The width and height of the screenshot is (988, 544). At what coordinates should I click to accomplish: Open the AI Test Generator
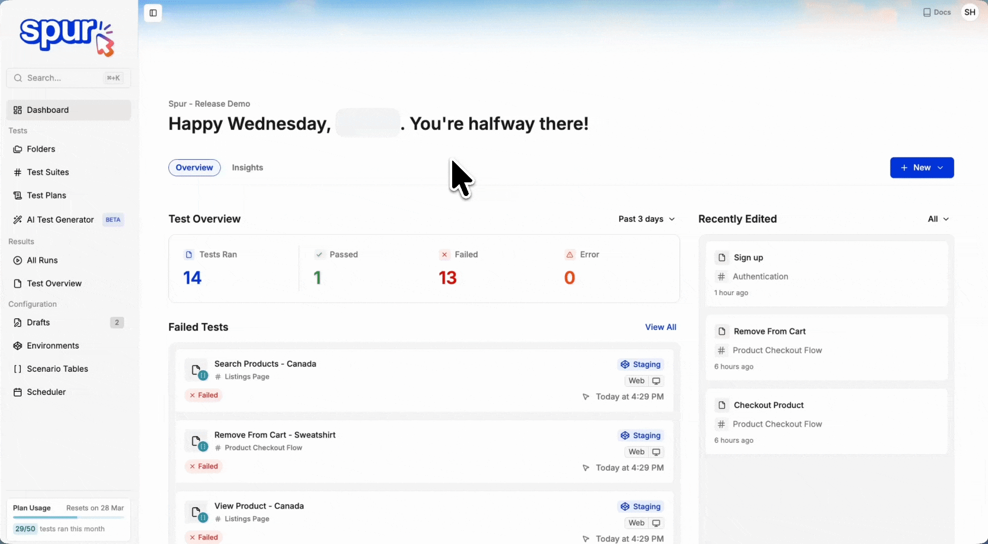click(x=59, y=219)
